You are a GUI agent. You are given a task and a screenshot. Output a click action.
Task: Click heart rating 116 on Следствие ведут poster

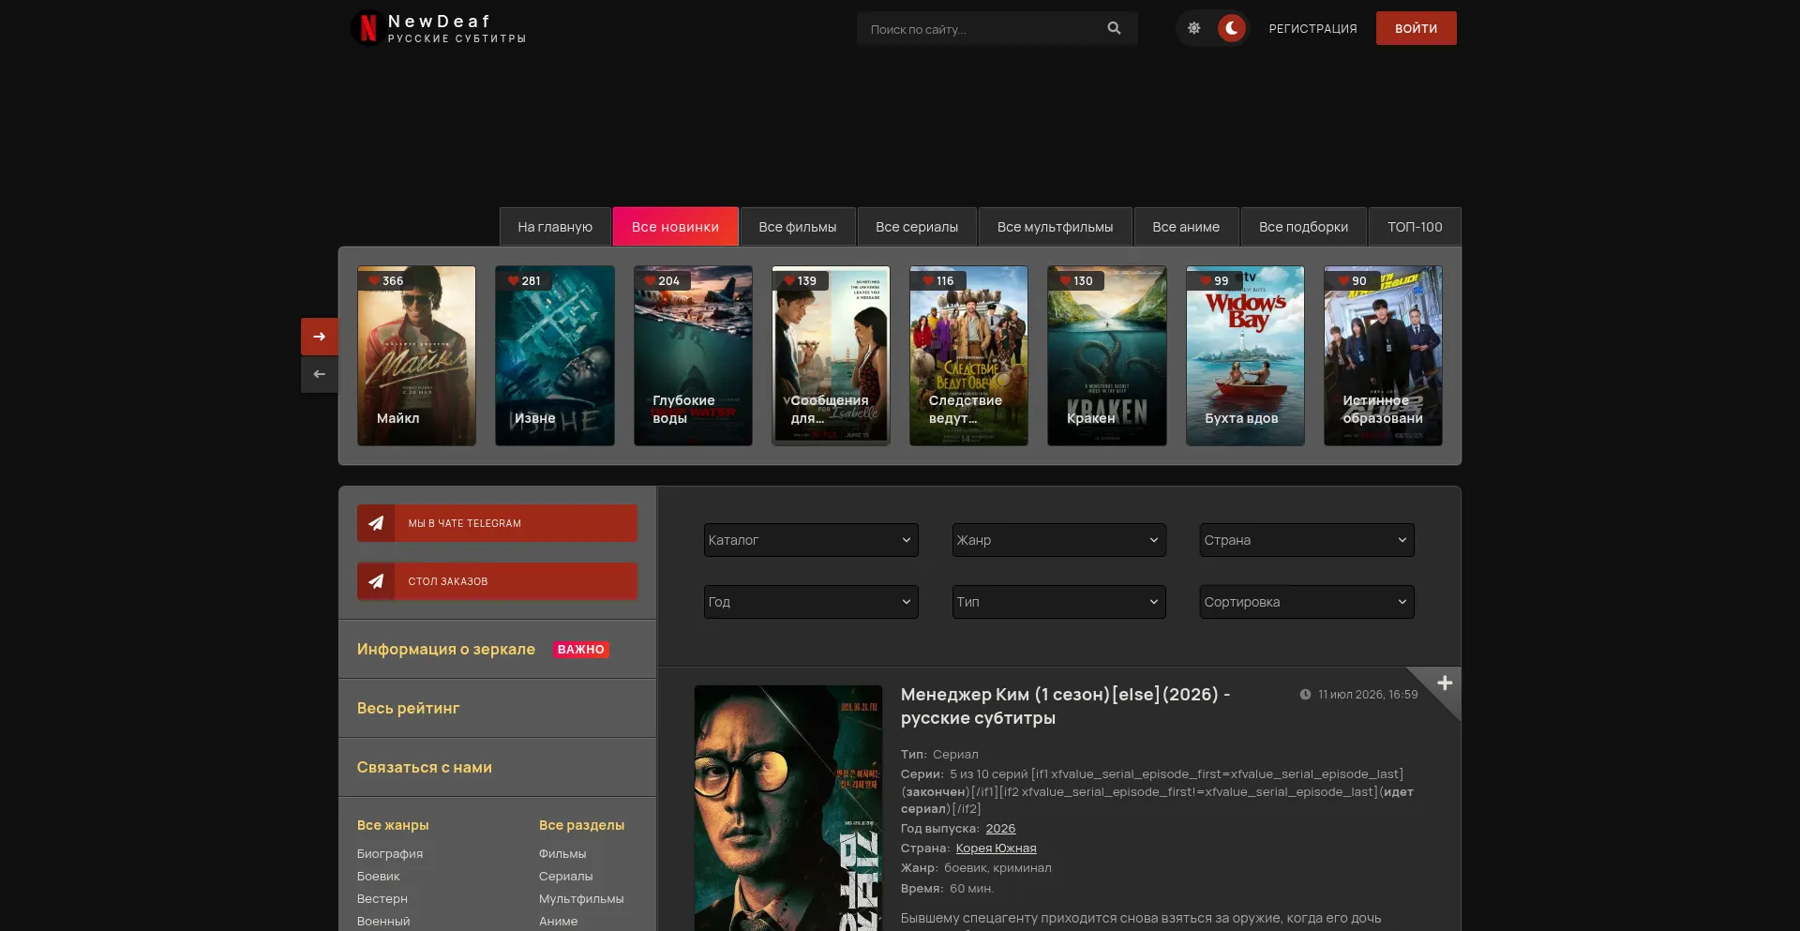[937, 280]
